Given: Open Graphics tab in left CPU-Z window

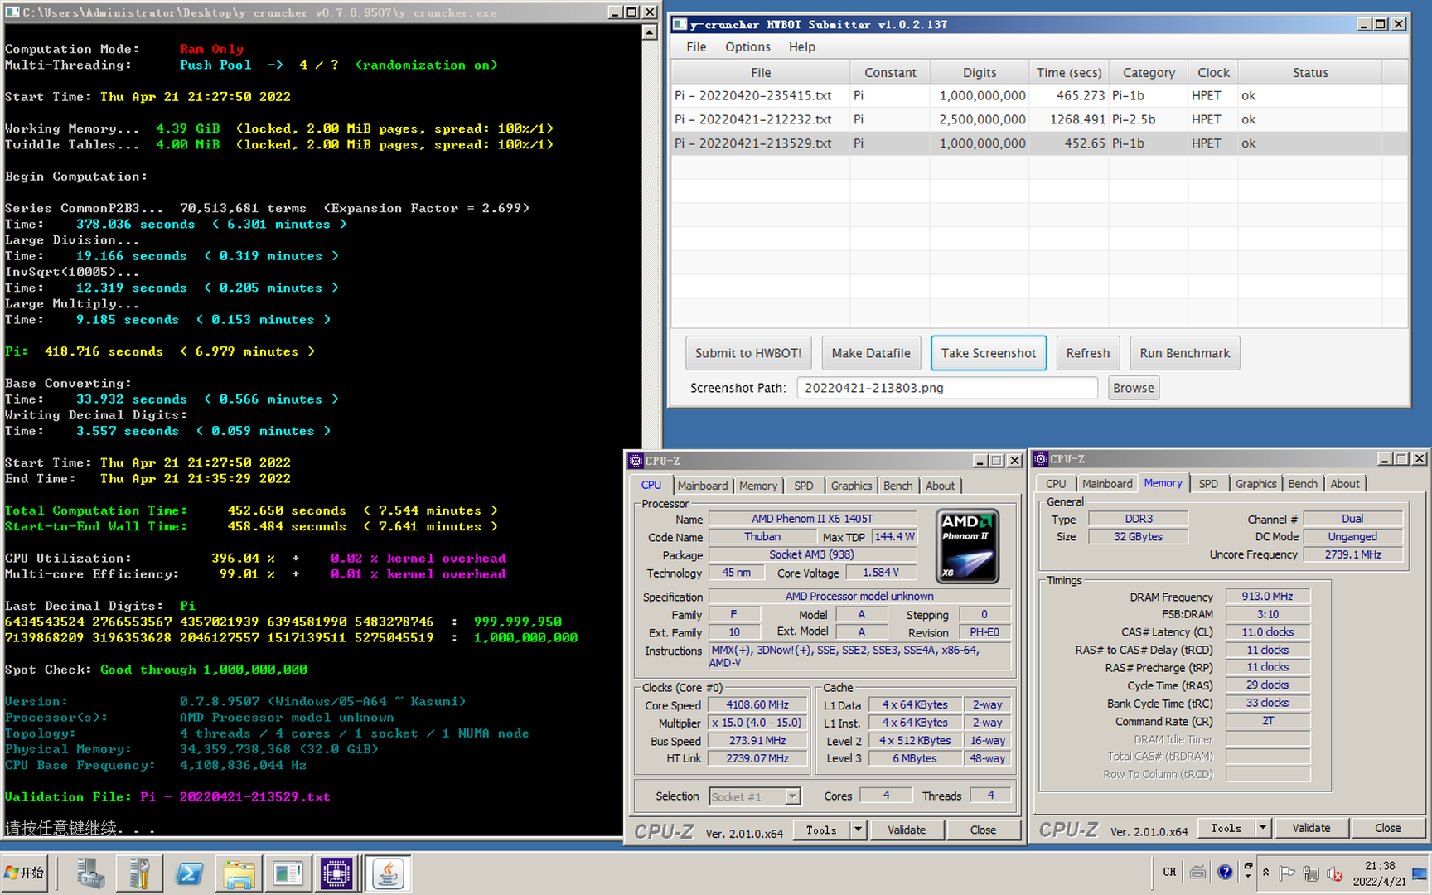Looking at the screenshot, I should pos(851,486).
